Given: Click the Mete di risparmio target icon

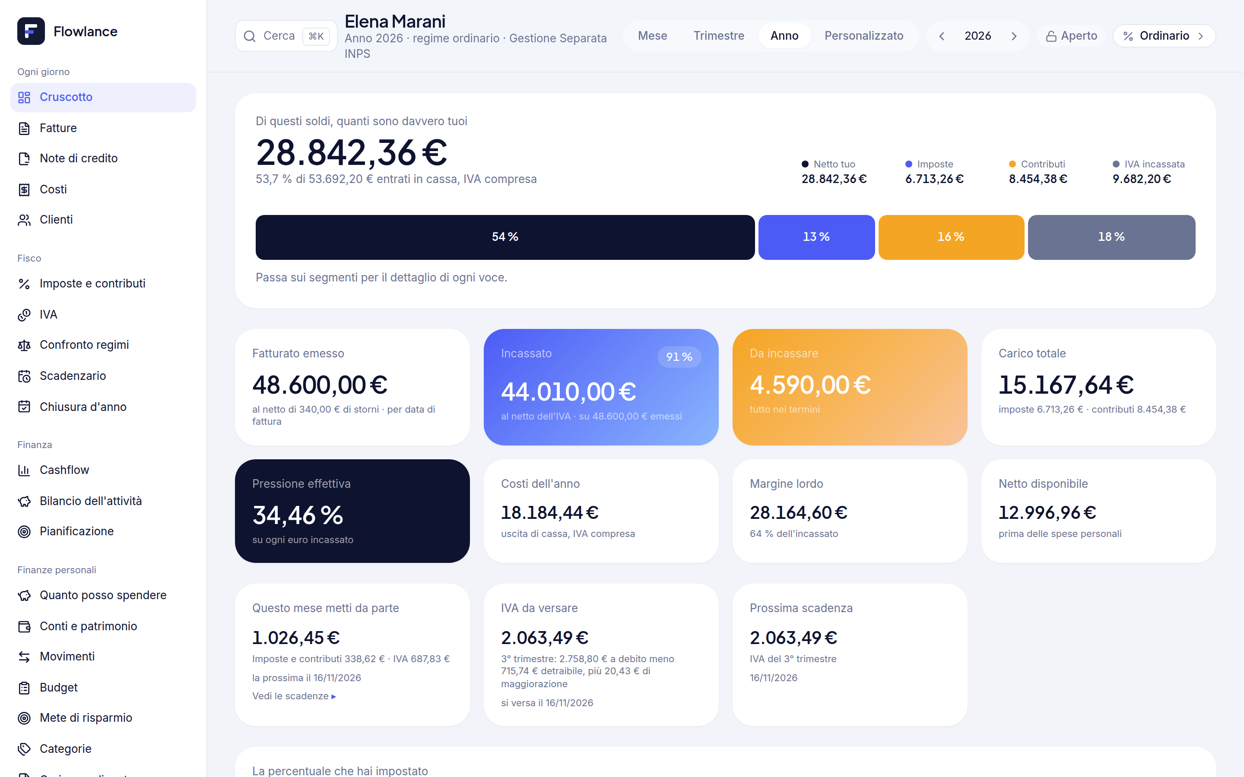Looking at the screenshot, I should coord(24,718).
